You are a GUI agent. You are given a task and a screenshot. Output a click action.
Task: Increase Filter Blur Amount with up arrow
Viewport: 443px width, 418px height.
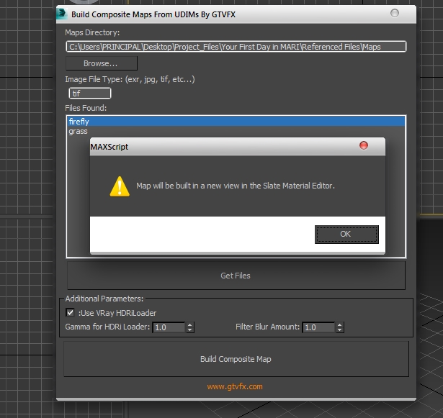pyautogui.click(x=339, y=325)
